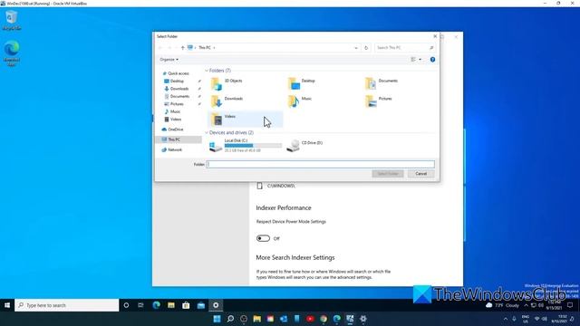This screenshot has width=580, height=326.
Task: Collapse the Folders (7) group
Action: (x=207, y=71)
